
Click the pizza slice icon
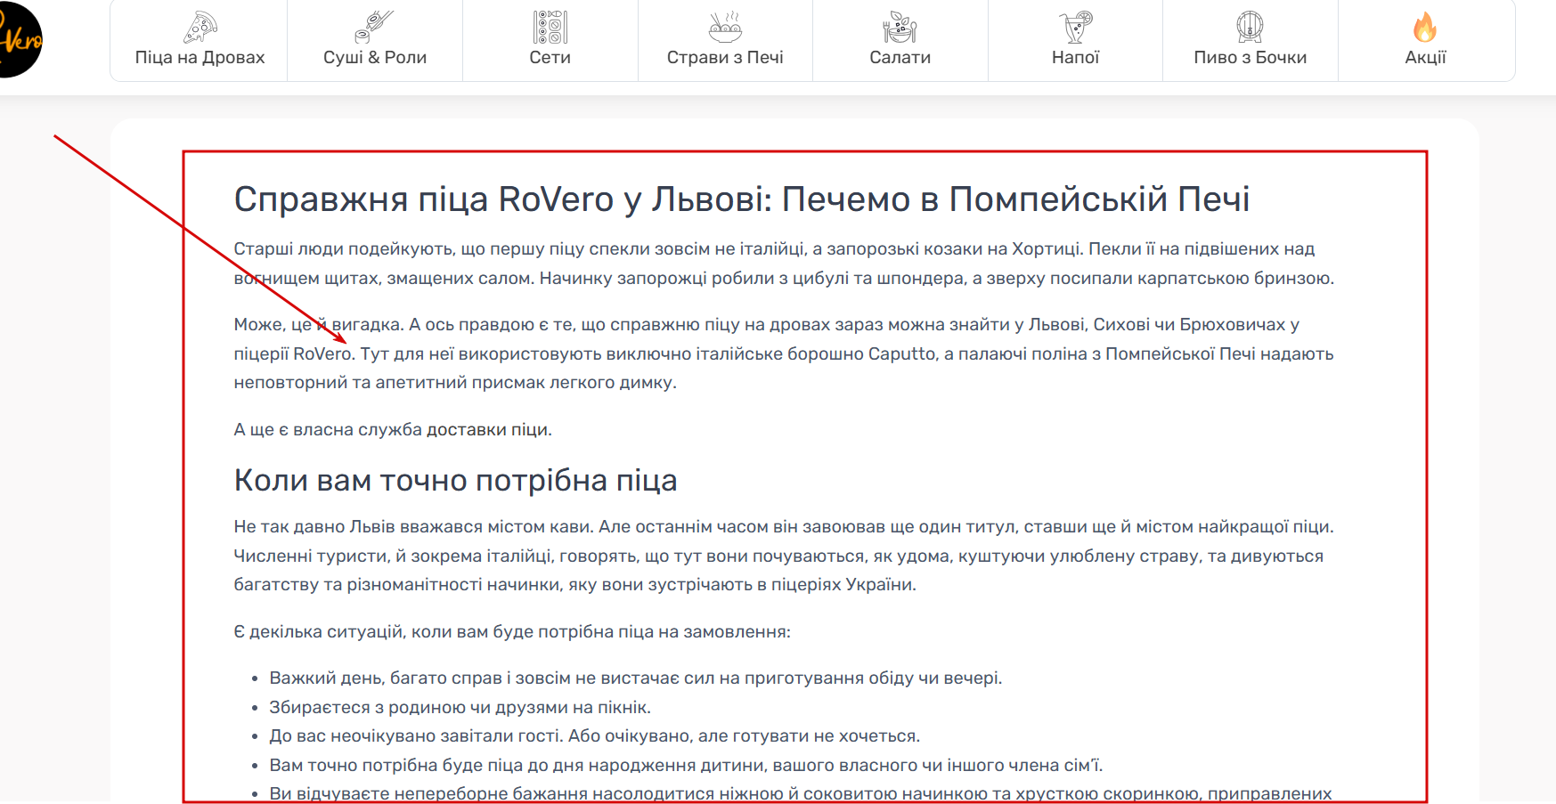point(200,27)
